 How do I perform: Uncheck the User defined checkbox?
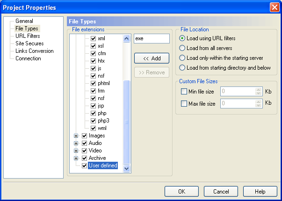pos(84,165)
